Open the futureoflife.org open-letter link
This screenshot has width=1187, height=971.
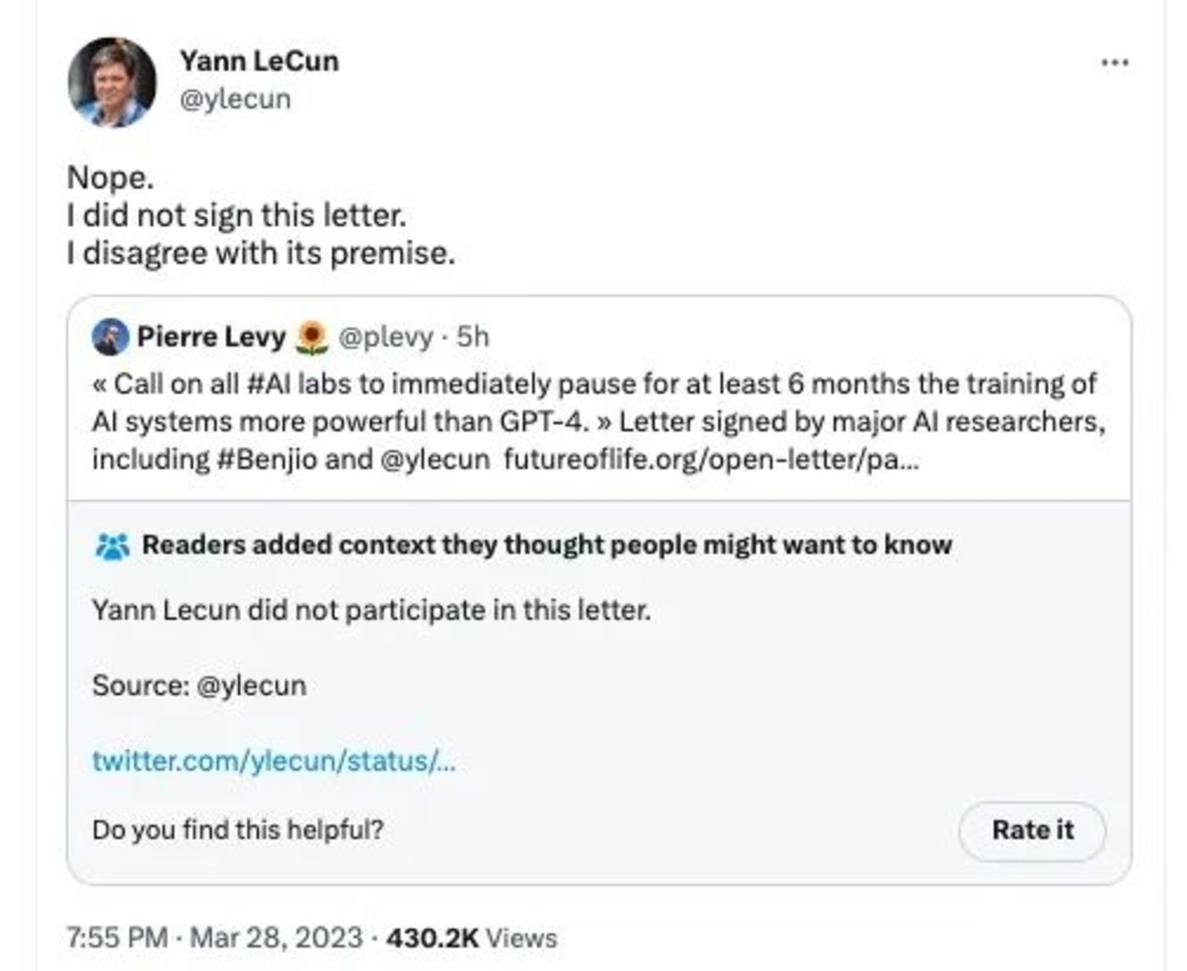pyautogui.click(x=711, y=459)
